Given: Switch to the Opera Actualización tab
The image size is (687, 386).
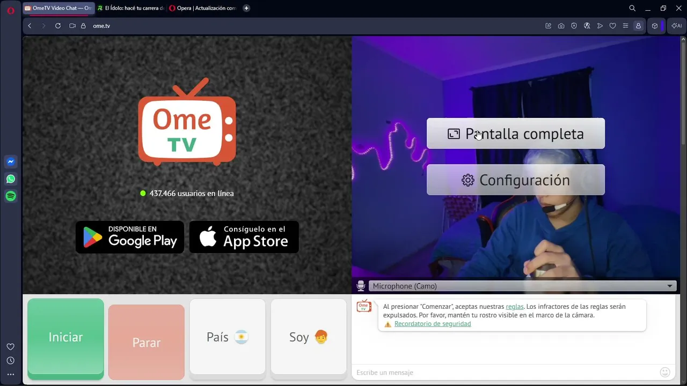Looking at the screenshot, I should pyautogui.click(x=202, y=8).
